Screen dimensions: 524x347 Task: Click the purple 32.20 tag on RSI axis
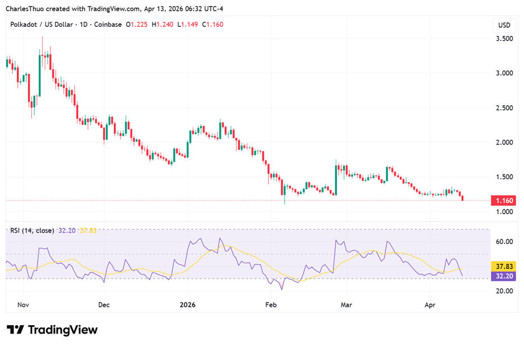(503, 276)
